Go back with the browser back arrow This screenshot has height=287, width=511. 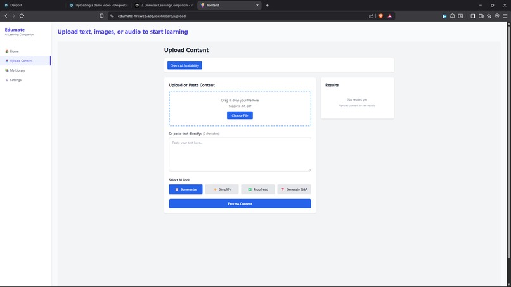pyautogui.click(x=6, y=16)
